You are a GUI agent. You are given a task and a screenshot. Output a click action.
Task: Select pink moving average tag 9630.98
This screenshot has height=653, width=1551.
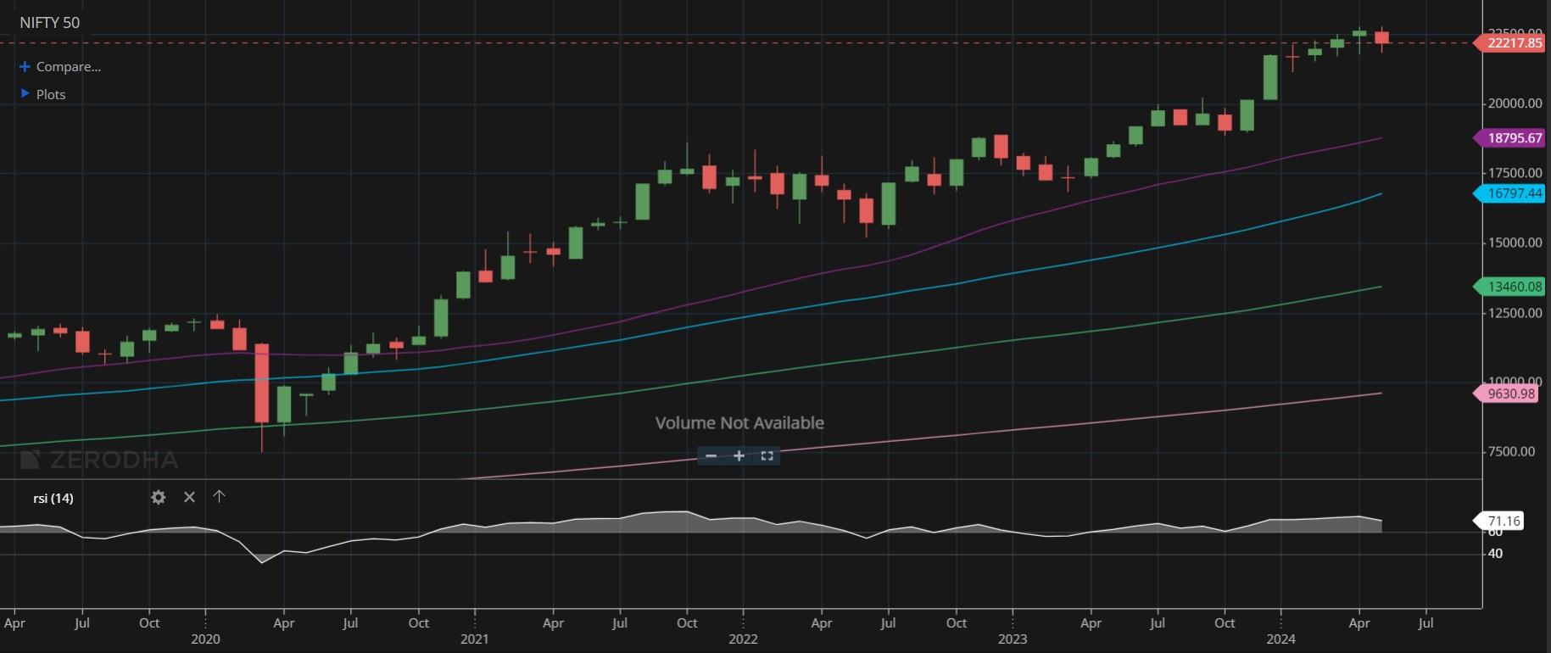pyautogui.click(x=1508, y=393)
